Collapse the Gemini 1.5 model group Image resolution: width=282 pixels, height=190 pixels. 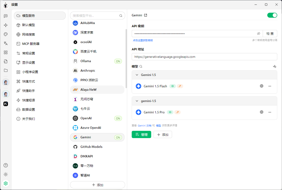[x=137, y=75]
